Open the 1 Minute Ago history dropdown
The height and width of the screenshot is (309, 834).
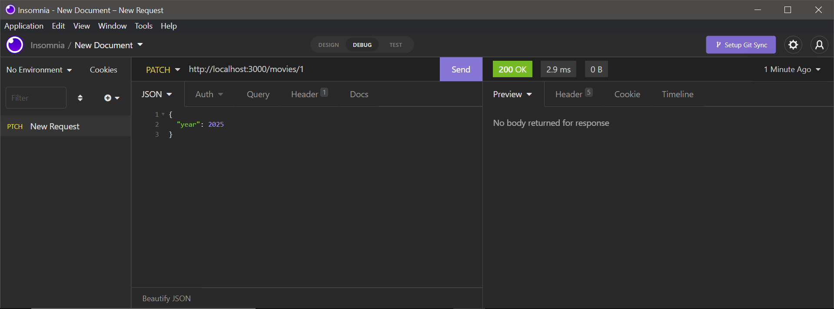(x=792, y=69)
